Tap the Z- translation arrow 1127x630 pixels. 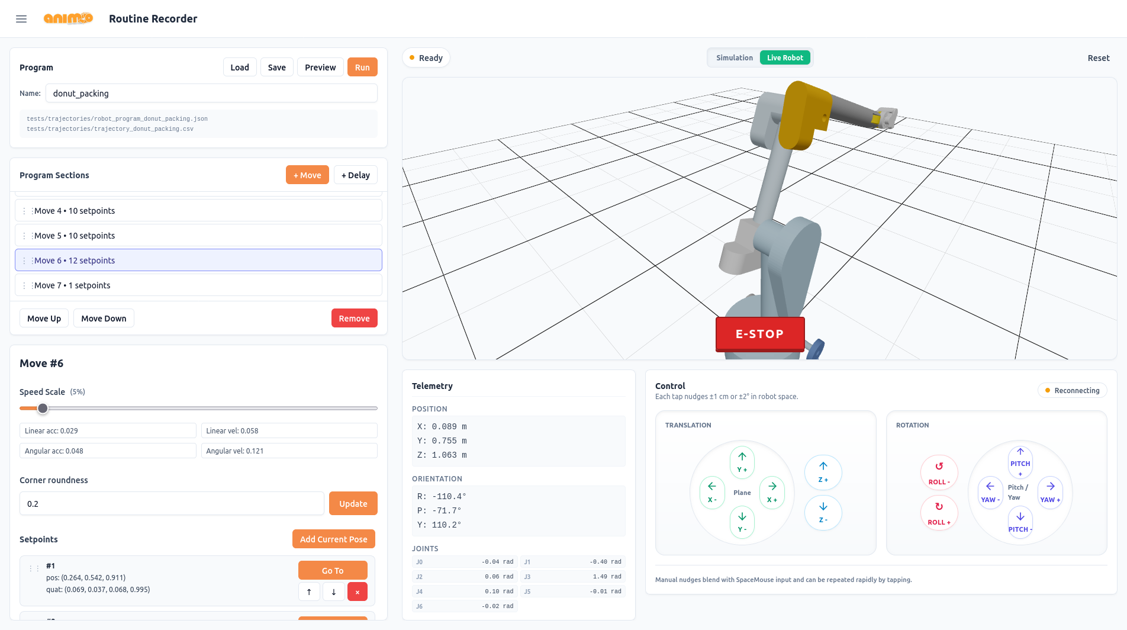(823, 512)
